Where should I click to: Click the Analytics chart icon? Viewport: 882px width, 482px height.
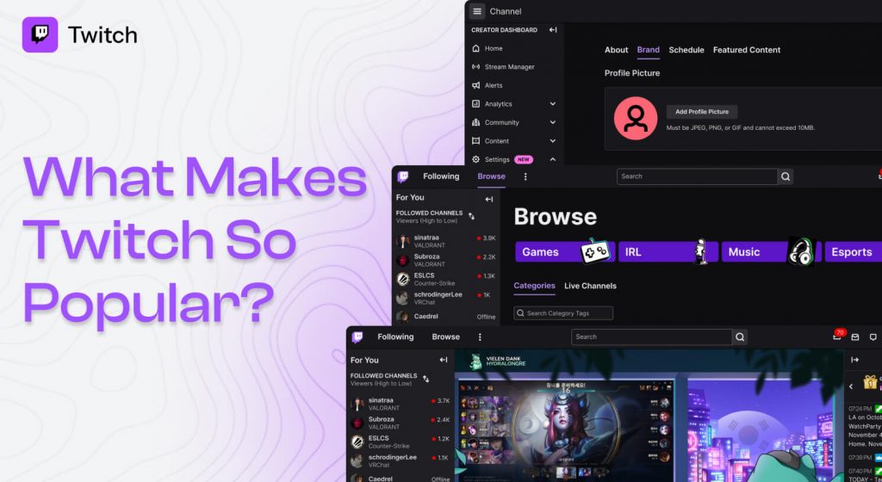click(x=475, y=104)
